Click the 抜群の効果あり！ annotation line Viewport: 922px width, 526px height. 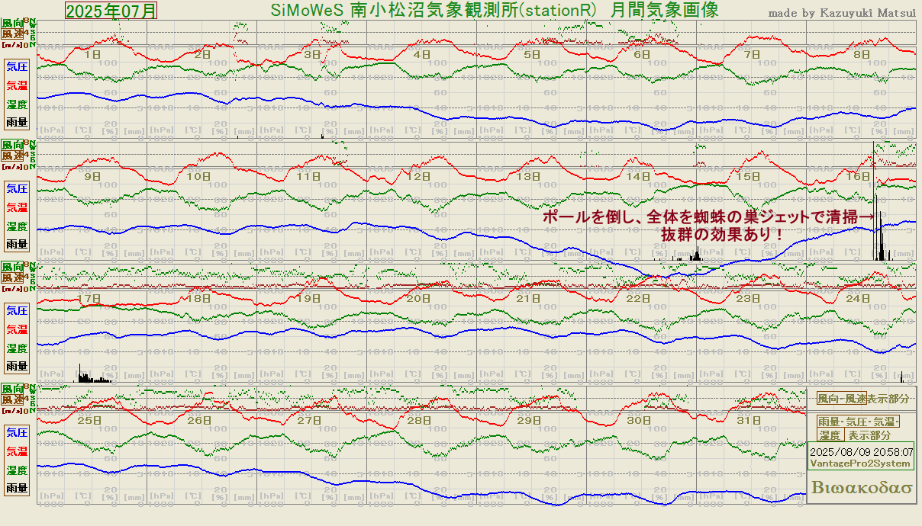[721, 234]
